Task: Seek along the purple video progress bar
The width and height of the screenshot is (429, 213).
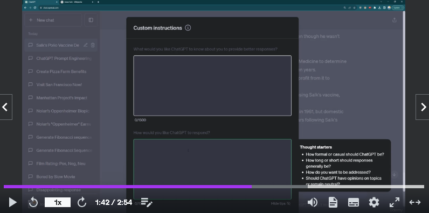Action: [x=214, y=187]
